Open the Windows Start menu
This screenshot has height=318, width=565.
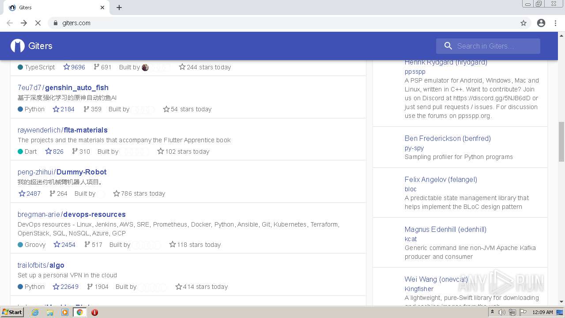(x=12, y=312)
